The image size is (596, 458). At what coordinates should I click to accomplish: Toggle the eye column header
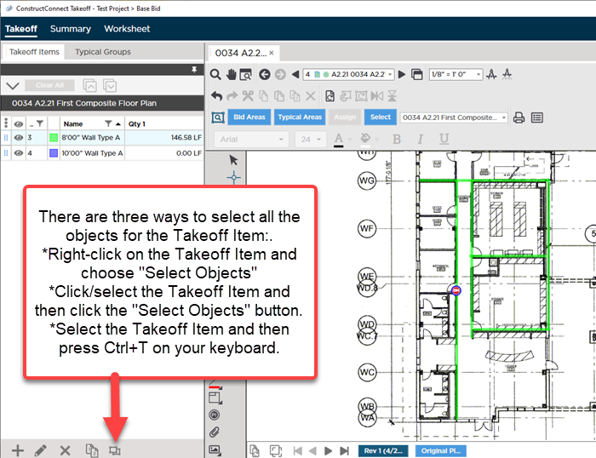(x=18, y=124)
